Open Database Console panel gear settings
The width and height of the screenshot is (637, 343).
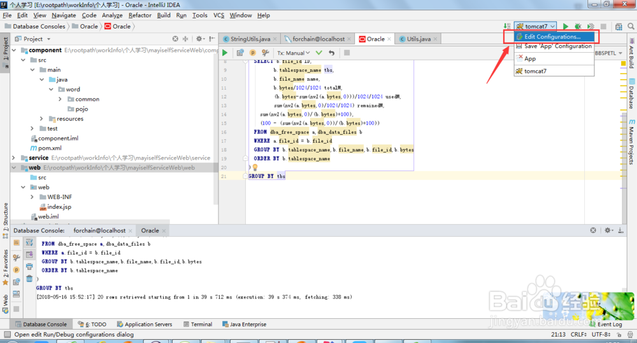coord(608,230)
